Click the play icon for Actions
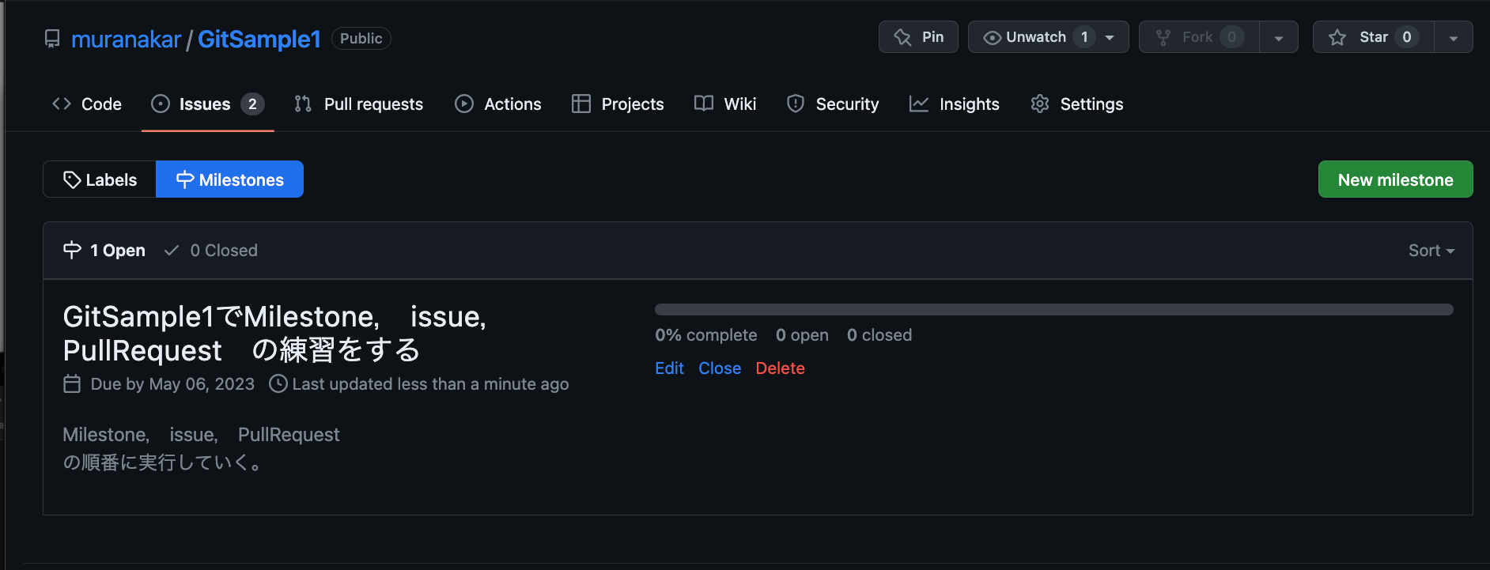The width and height of the screenshot is (1490, 570). [464, 104]
